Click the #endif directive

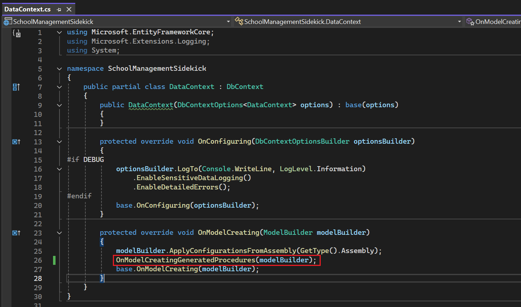pos(79,196)
